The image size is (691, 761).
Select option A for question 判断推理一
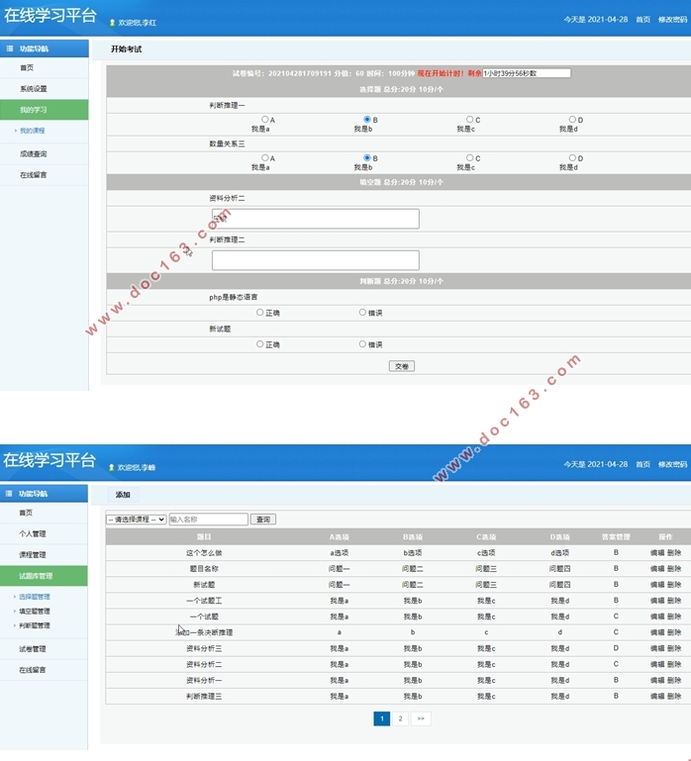point(264,119)
